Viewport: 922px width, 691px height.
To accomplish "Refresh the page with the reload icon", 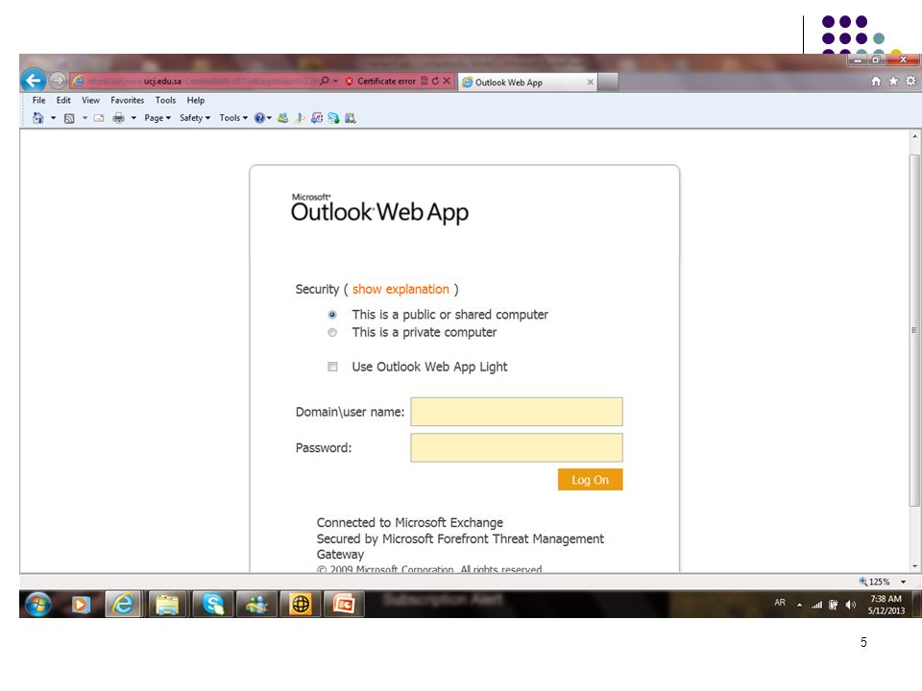I will (435, 81).
